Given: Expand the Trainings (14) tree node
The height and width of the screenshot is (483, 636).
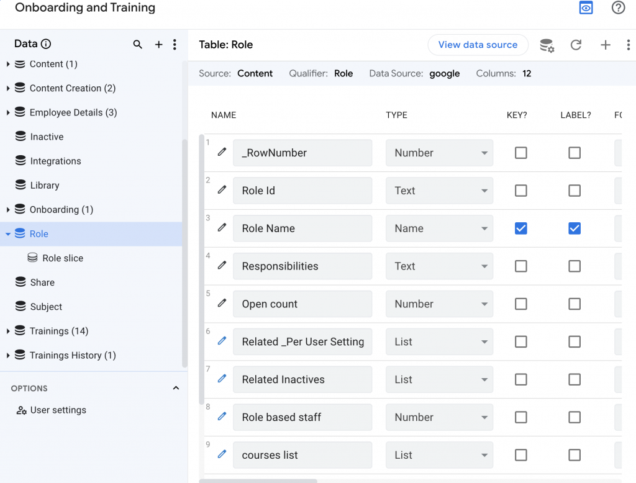Looking at the screenshot, I should click(8, 331).
